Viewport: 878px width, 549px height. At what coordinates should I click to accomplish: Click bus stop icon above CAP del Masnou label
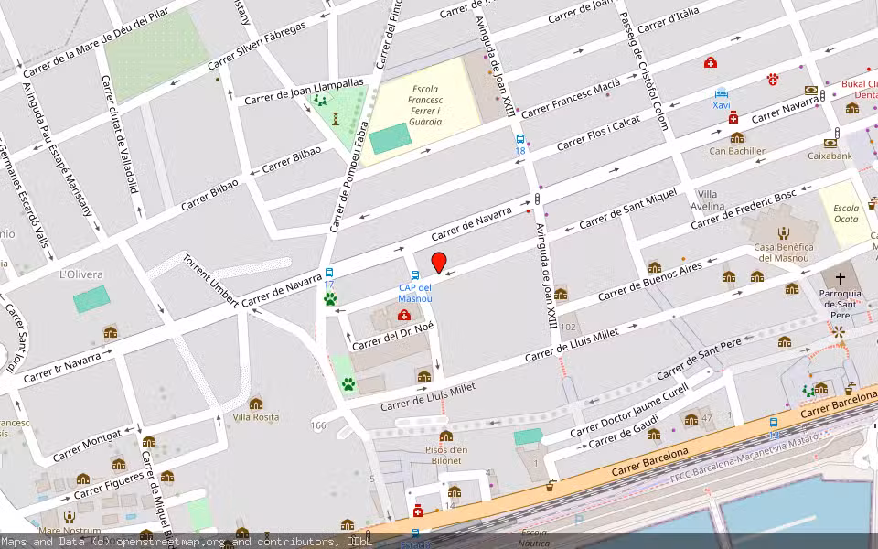point(415,275)
